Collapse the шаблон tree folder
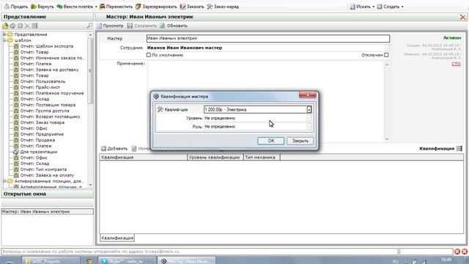This screenshot has height=264, width=469. pos(4,40)
